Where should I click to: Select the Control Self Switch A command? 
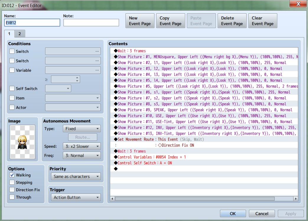click(x=204, y=163)
